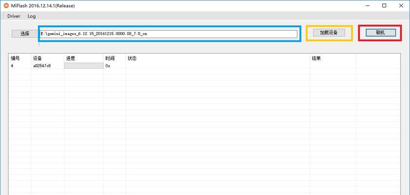Close the MiFlash window

(401, 6)
